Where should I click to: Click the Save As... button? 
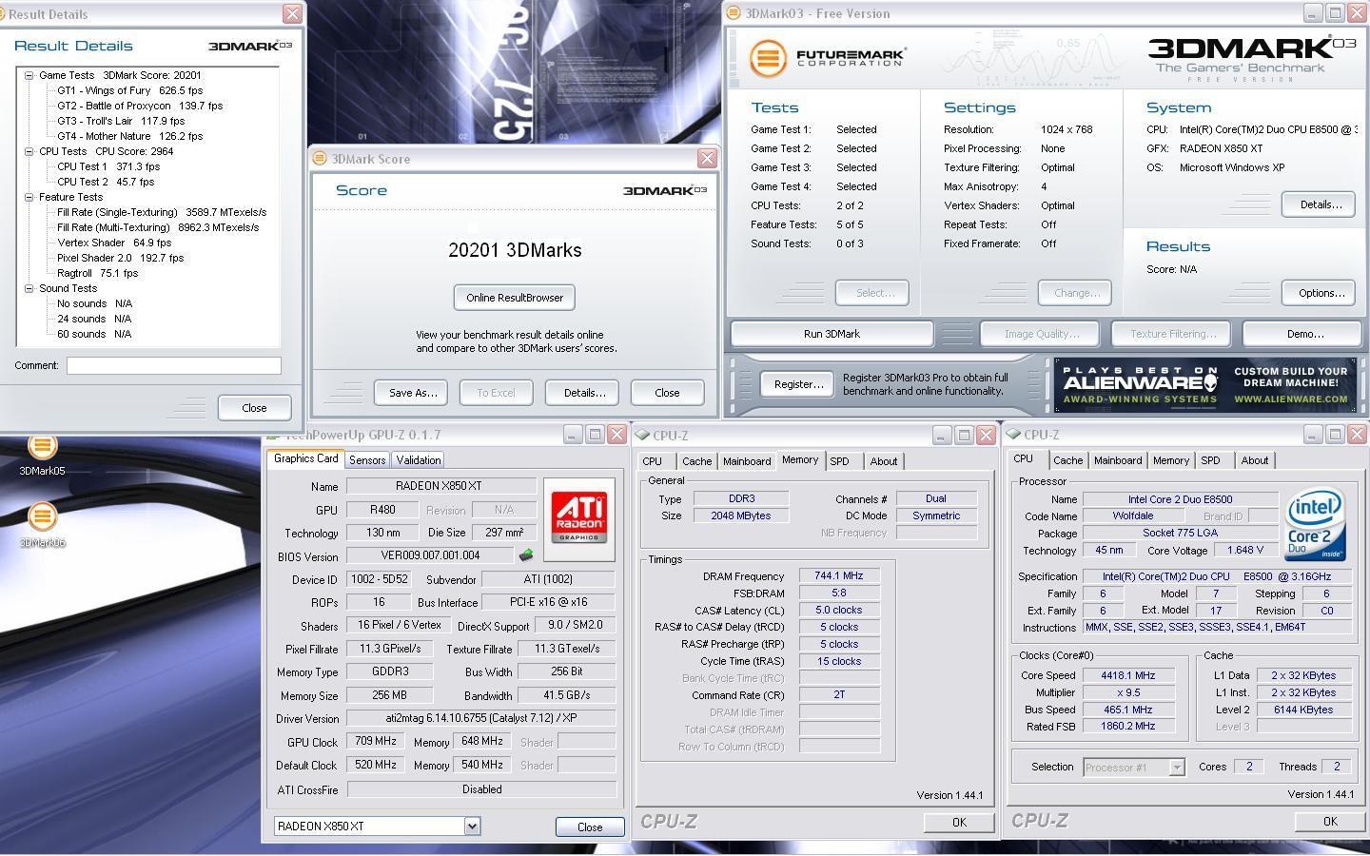[x=413, y=393]
